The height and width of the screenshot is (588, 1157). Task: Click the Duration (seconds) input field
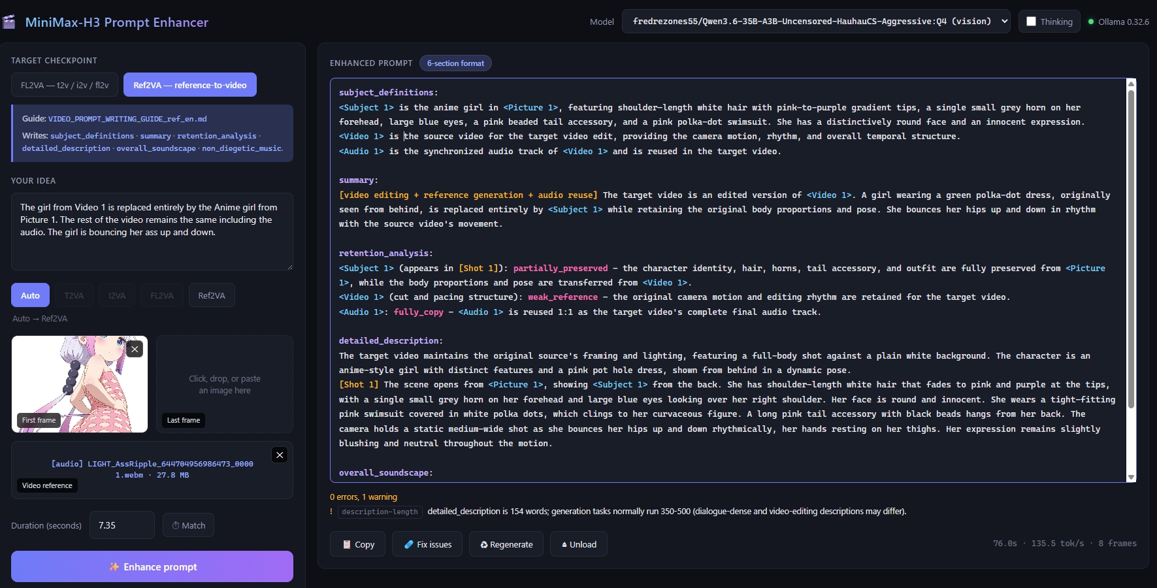click(122, 525)
